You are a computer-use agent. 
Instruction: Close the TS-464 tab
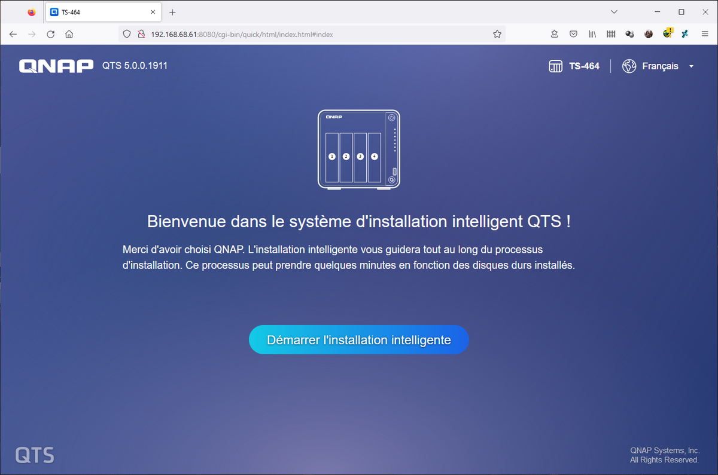153,12
